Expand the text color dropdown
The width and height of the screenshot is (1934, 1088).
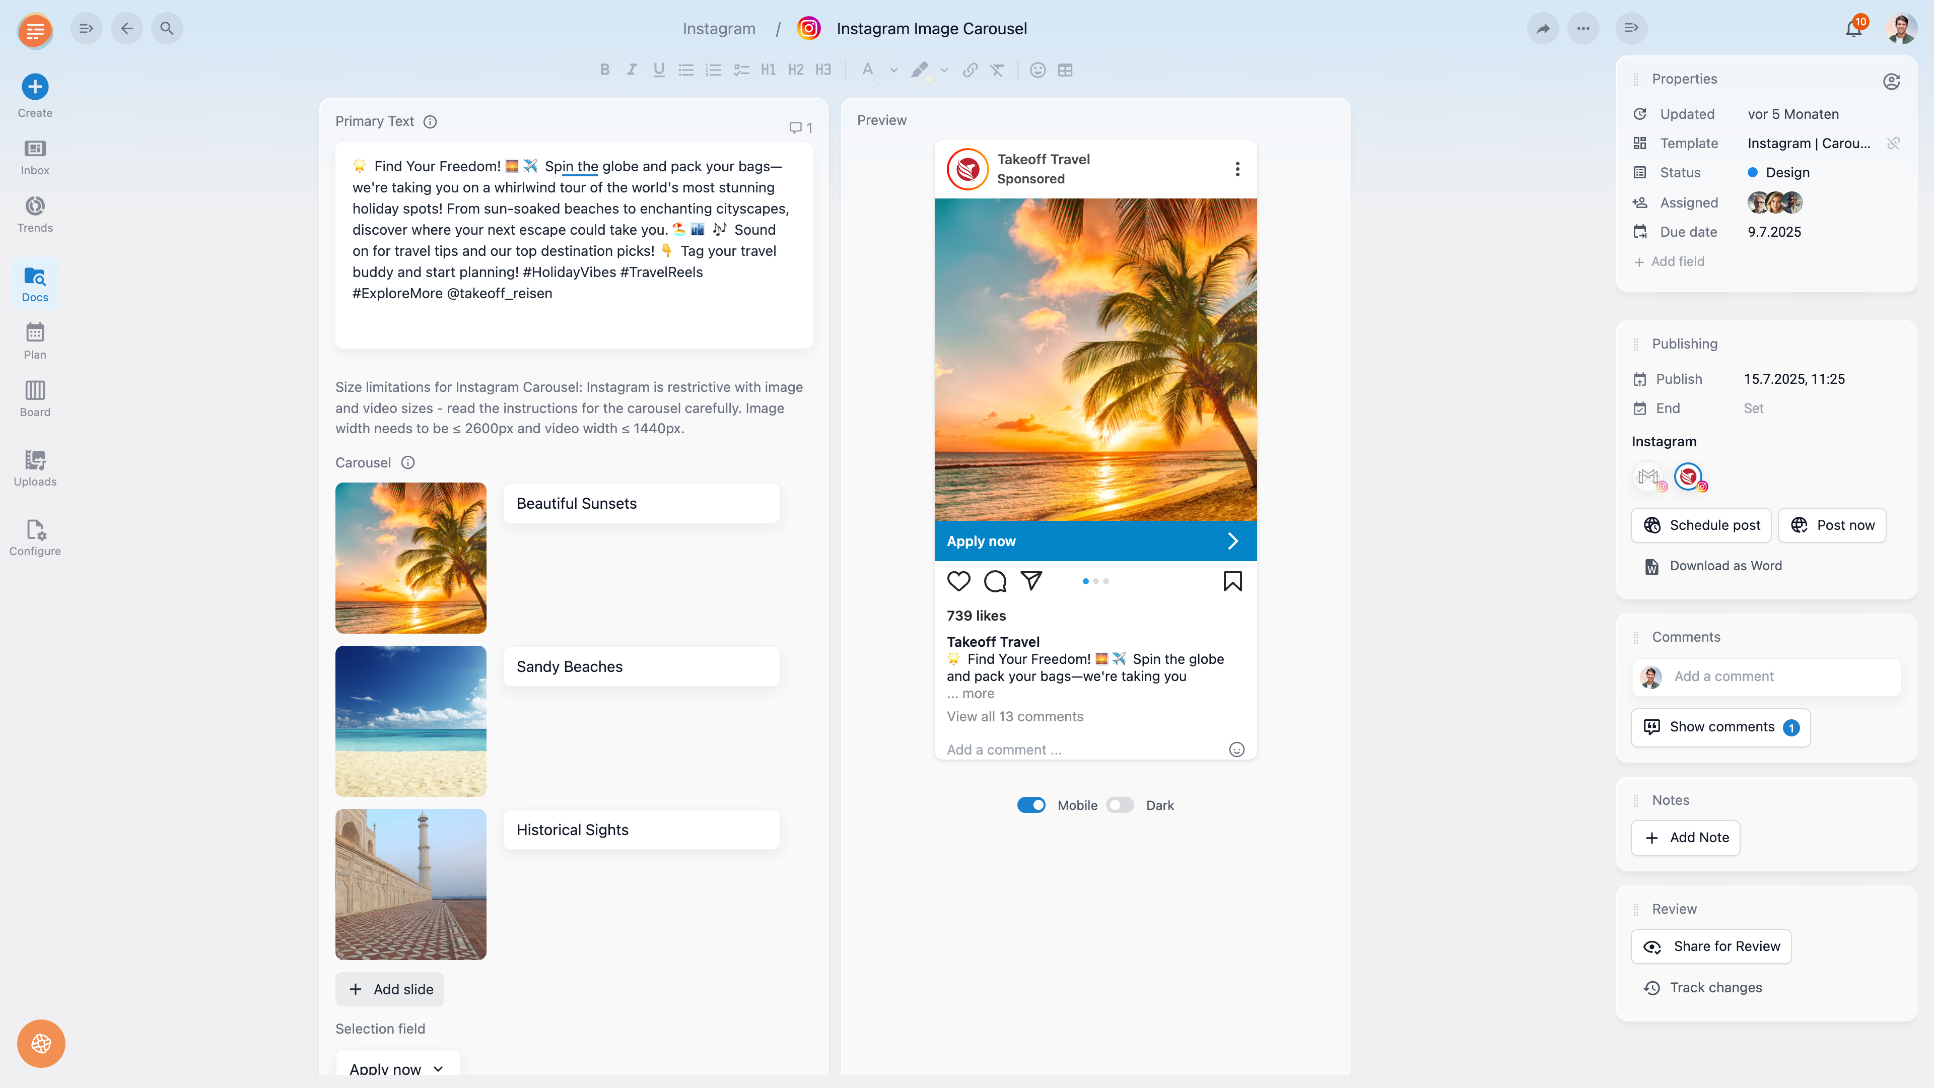click(x=892, y=70)
